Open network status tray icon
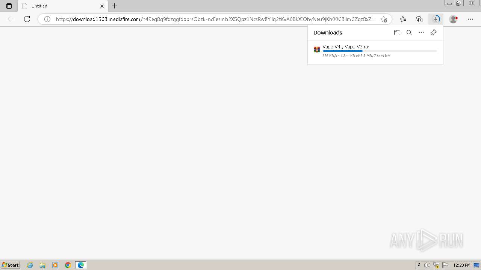The height and width of the screenshot is (270, 481). click(x=436, y=265)
